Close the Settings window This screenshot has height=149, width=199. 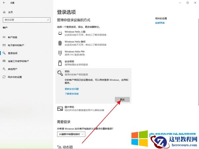click(195, 3)
